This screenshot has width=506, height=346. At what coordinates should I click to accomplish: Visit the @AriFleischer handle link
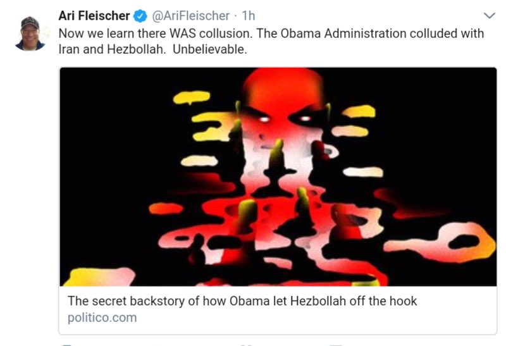(x=190, y=16)
